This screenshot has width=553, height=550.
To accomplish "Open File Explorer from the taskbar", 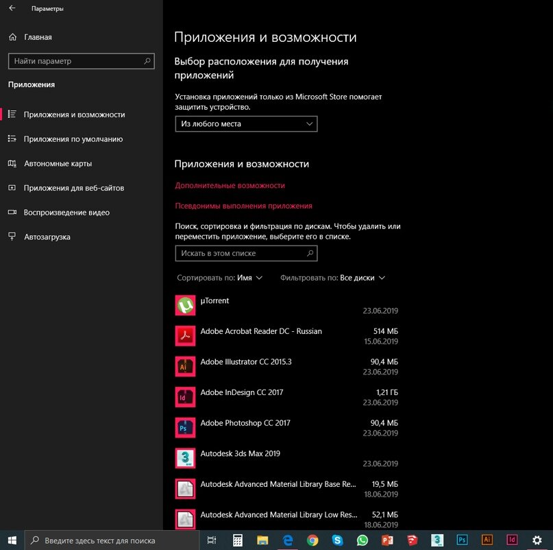I will click(x=262, y=540).
